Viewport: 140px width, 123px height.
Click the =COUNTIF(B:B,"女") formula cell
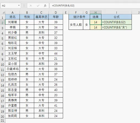pyautogui.click(x=117, y=27)
